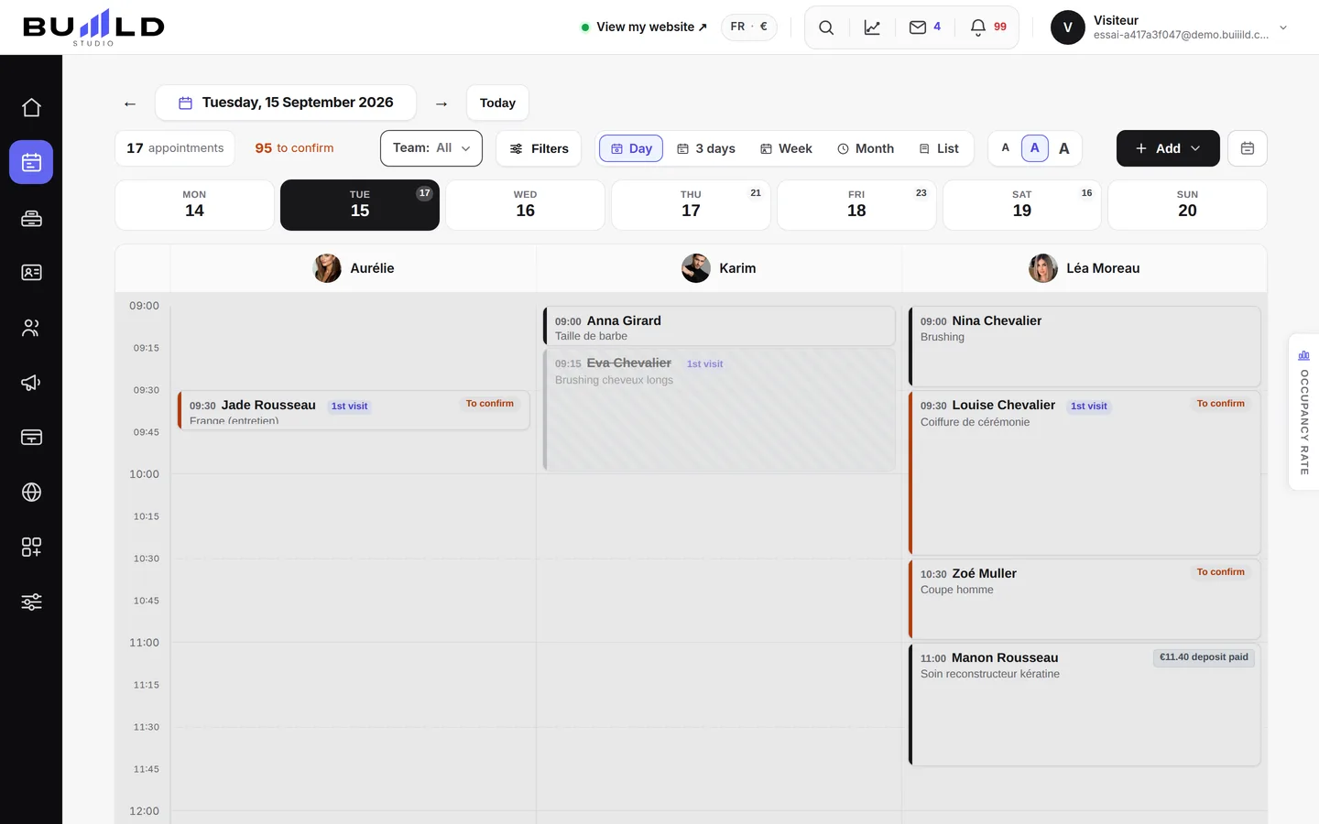Switch to List view
1319x824 pixels.
(x=939, y=148)
